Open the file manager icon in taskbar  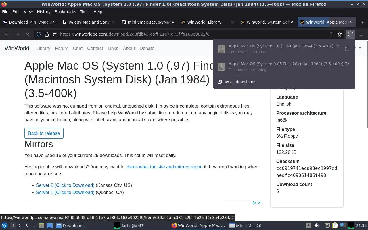click(x=41, y=226)
